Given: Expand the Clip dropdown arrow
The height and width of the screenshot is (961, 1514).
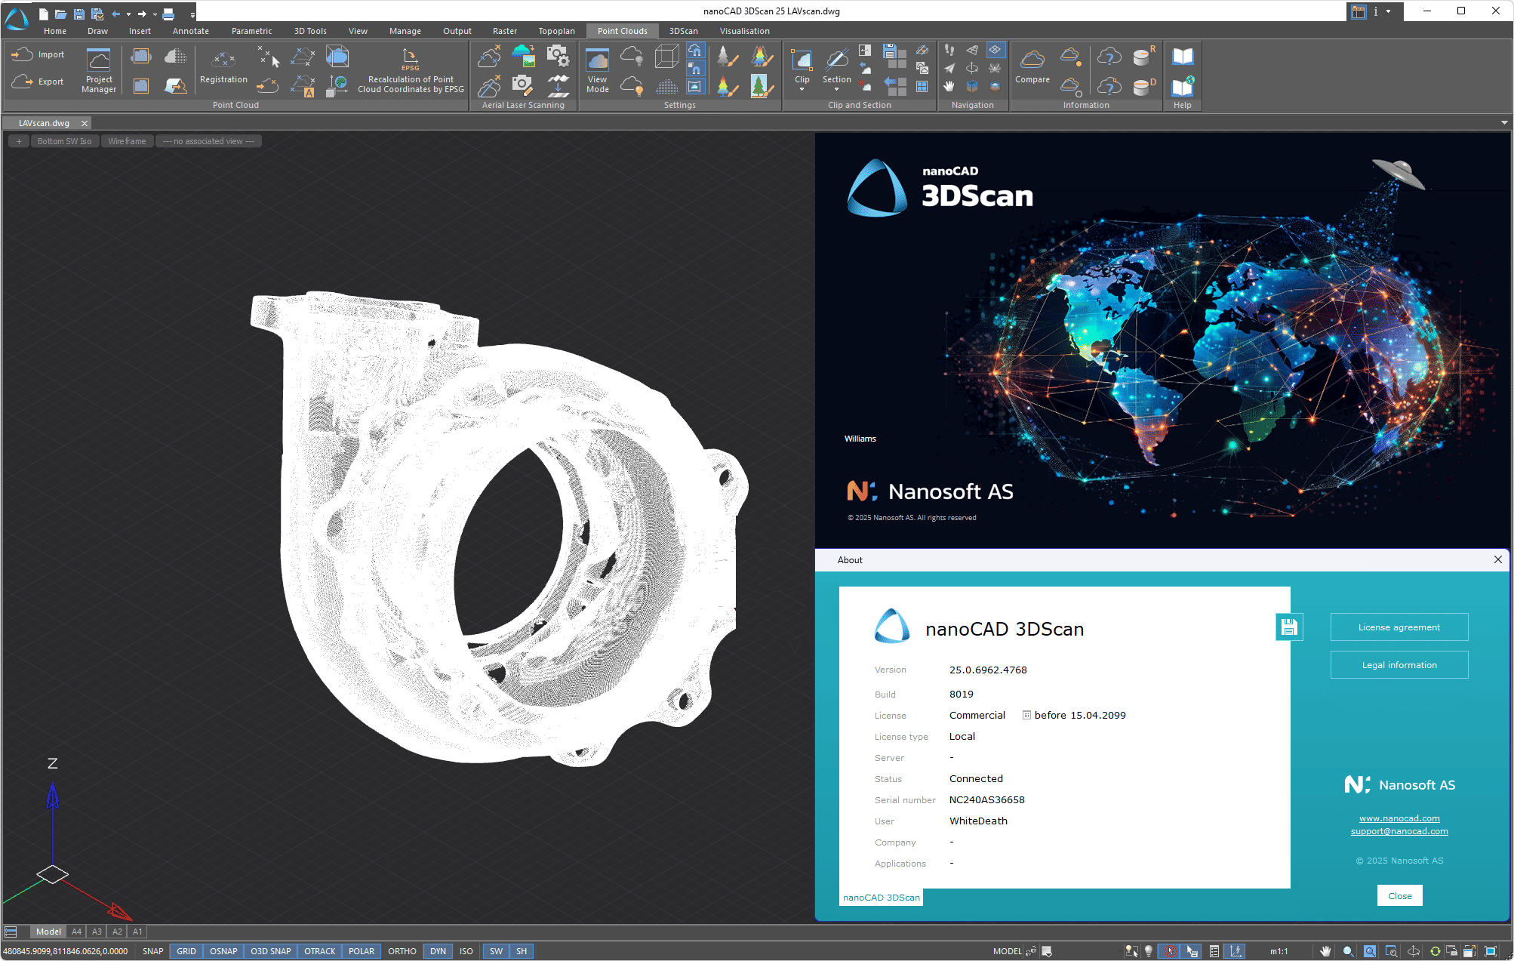Looking at the screenshot, I should 802,90.
